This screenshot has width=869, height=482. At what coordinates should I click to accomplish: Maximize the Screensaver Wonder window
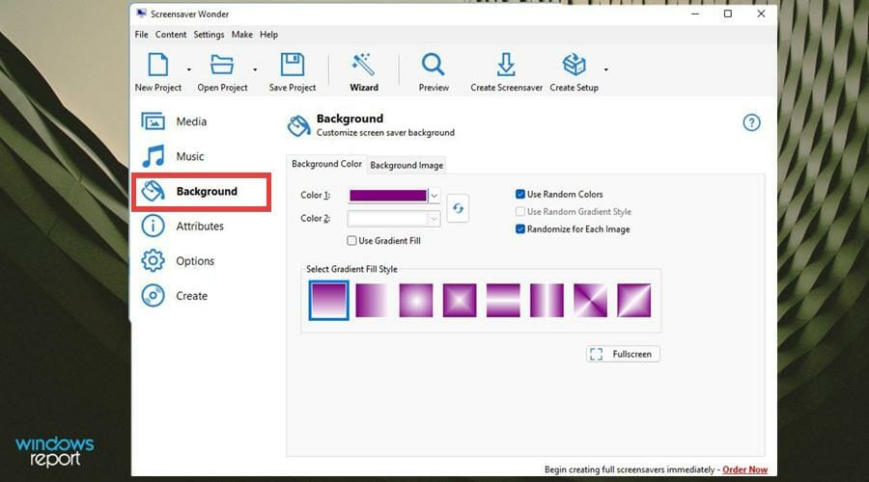(x=728, y=13)
